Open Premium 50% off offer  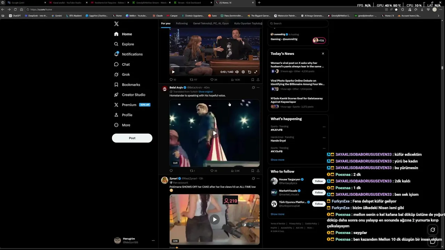click(132, 105)
